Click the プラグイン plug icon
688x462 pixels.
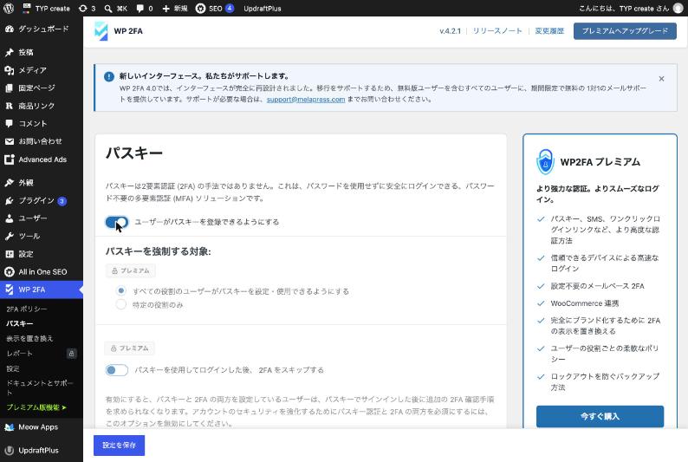(x=10, y=200)
